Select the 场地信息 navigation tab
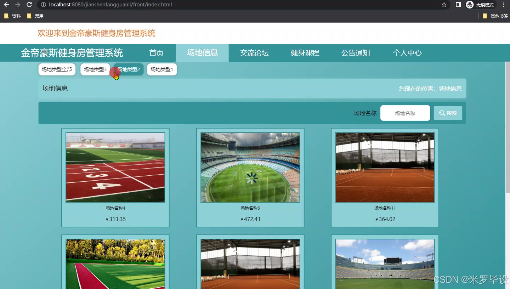Image resolution: width=510 pixels, height=289 pixels. point(202,53)
